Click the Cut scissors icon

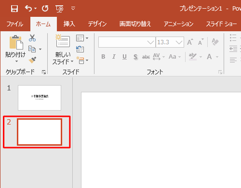32,38
